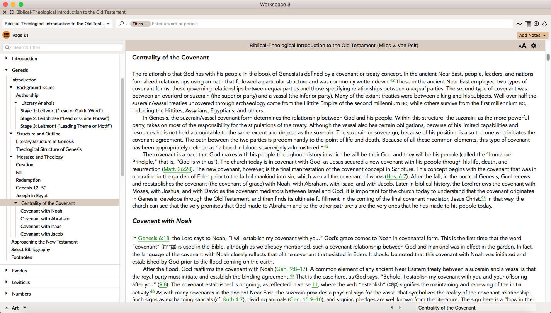
Task: Expand the Numbers section
Action: pyautogui.click(x=7, y=294)
